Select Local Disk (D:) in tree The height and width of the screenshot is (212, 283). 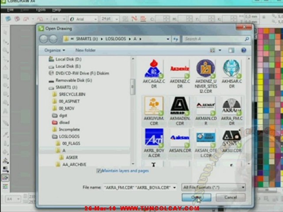(65, 59)
